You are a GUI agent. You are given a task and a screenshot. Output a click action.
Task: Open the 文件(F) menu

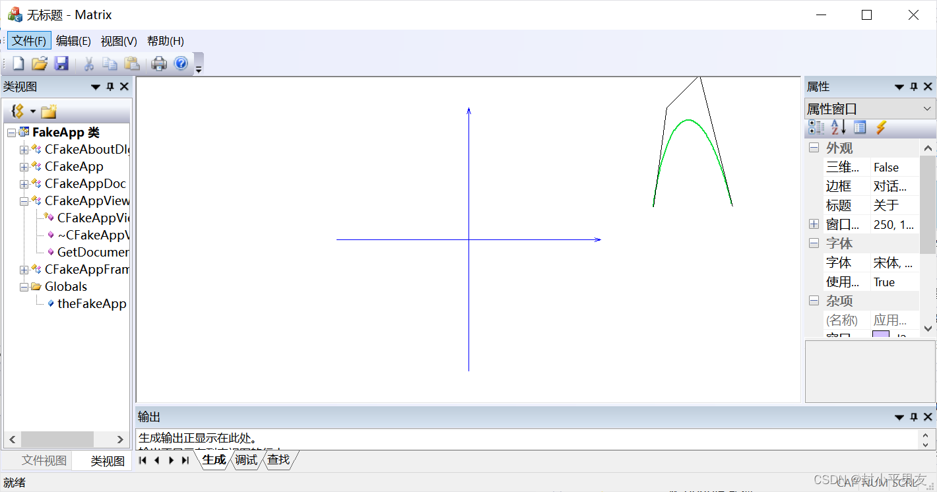[x=29, y=41]
